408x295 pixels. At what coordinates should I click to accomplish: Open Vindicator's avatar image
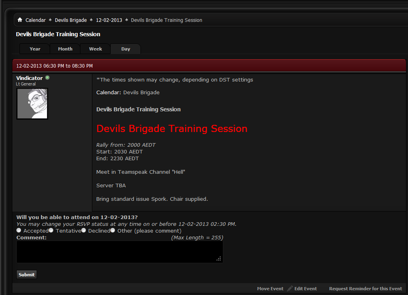pos(32,104)
